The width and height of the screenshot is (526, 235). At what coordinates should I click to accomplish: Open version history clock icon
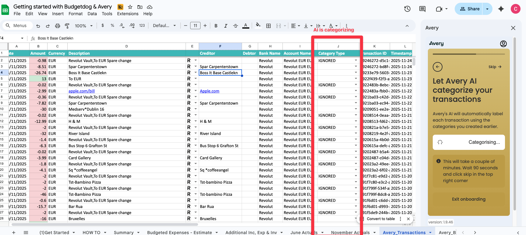407,9
